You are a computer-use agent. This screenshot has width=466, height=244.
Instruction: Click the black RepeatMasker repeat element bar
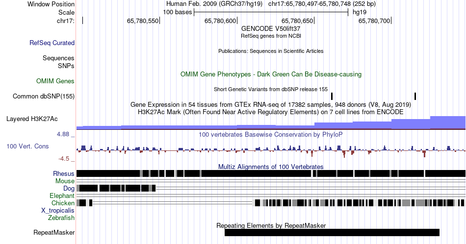332,232
